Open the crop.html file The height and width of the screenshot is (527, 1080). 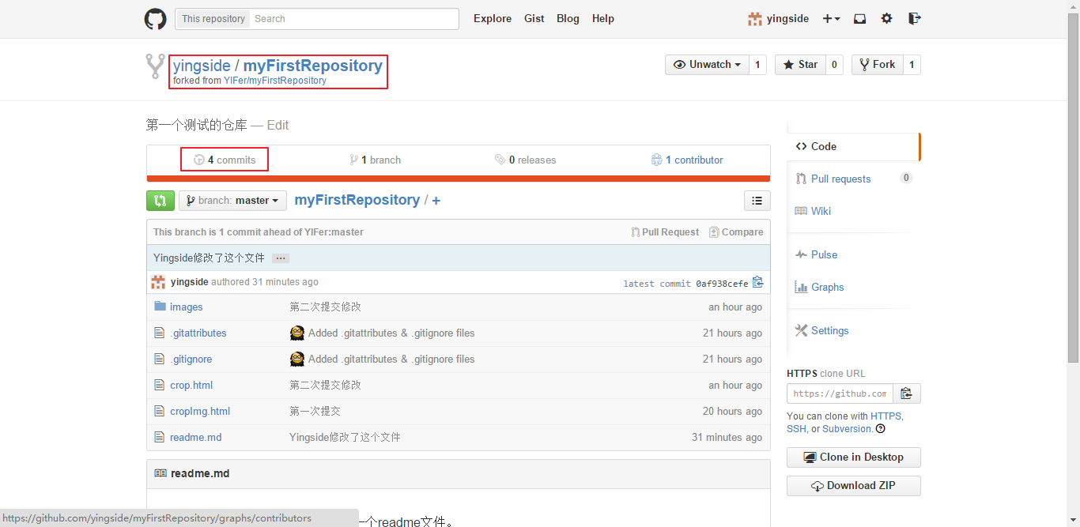coord(191,385)
